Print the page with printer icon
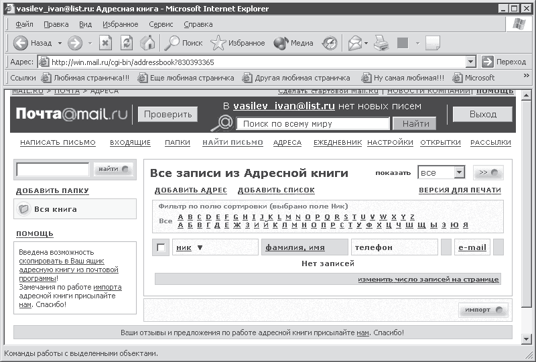The image size is (536, 362). click(x=381, y=43)
